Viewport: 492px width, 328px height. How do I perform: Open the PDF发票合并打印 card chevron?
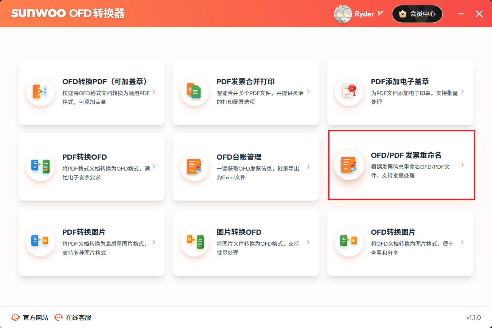tap(308, 91)
